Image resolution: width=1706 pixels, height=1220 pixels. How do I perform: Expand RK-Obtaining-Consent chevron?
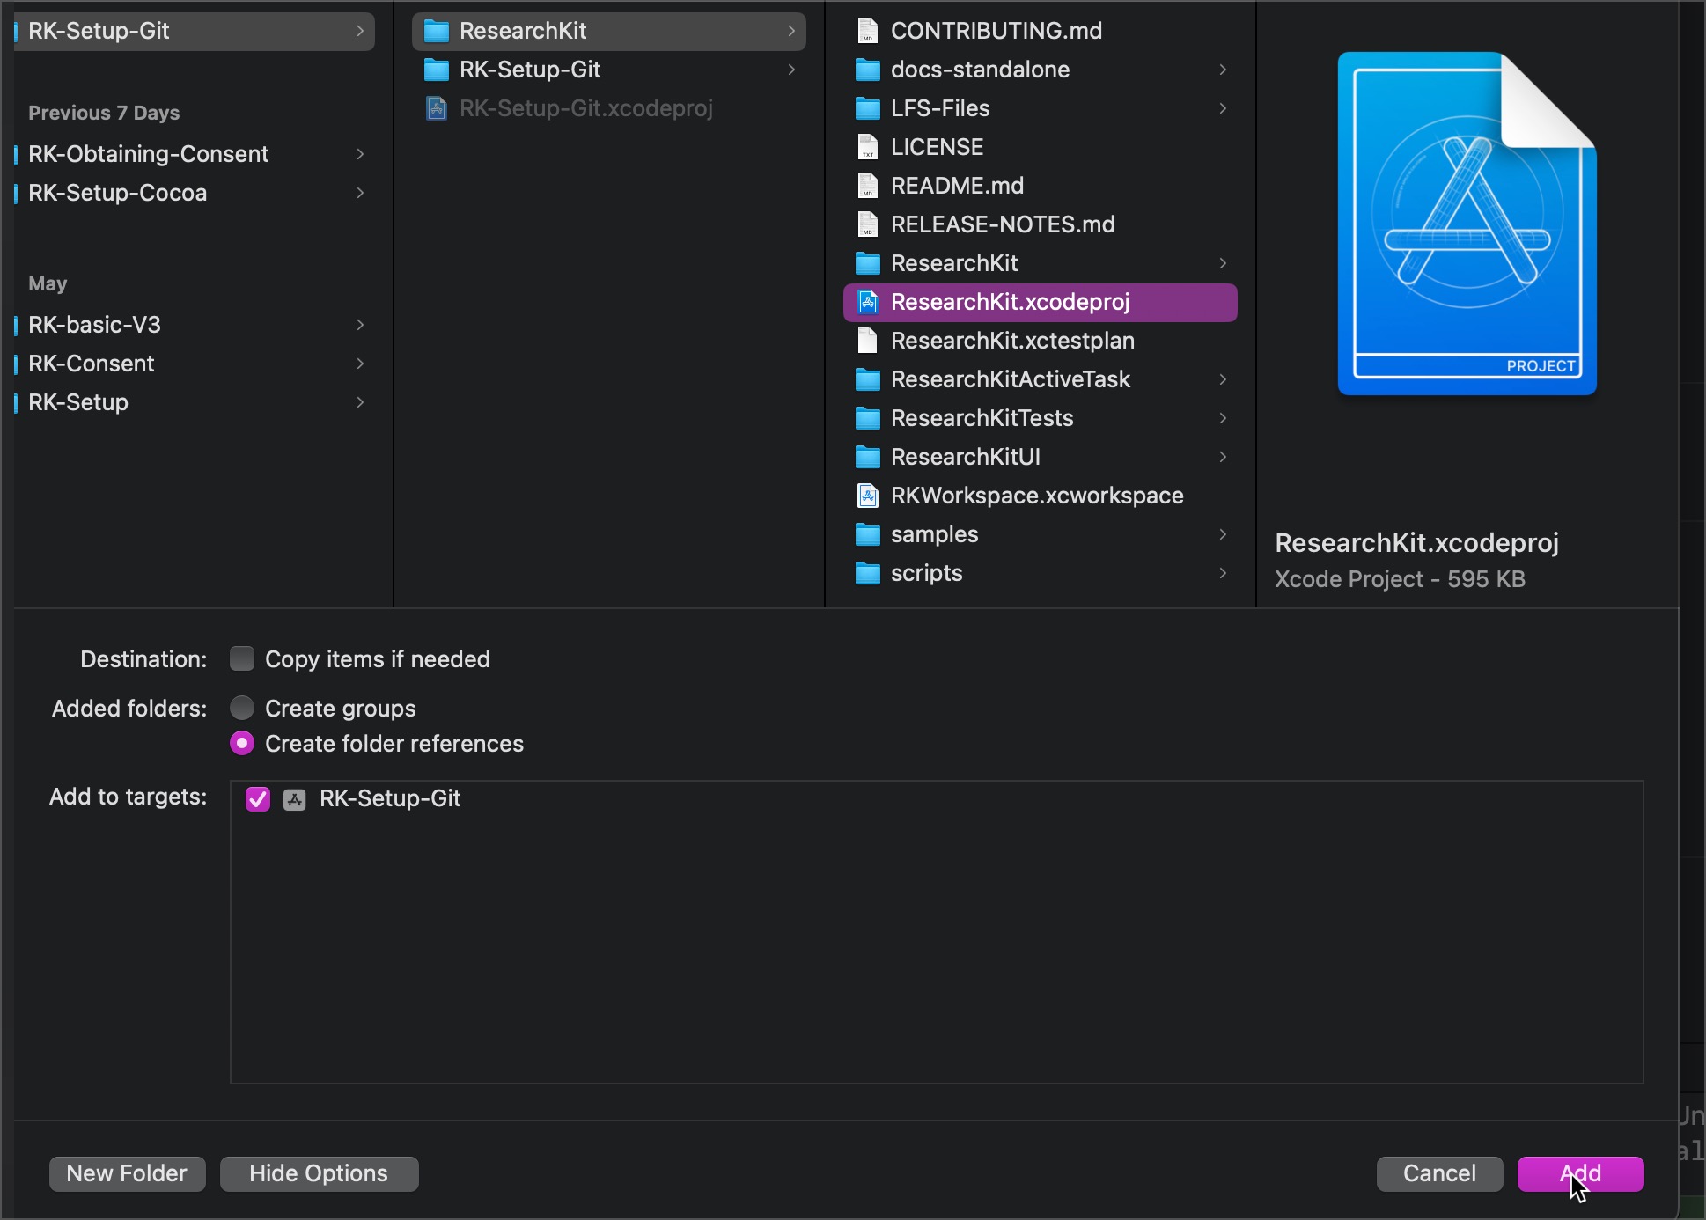[360, 154]
